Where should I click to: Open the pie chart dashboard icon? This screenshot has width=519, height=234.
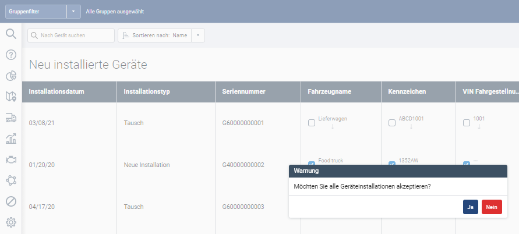tap(10, 76)
